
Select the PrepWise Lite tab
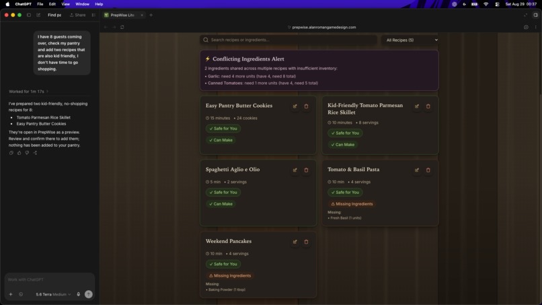point(124,15)
